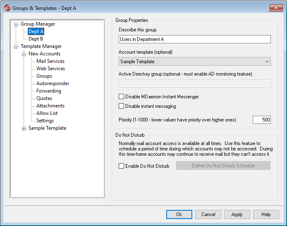
Task: Click the Help button
Action: click(266, 214)
